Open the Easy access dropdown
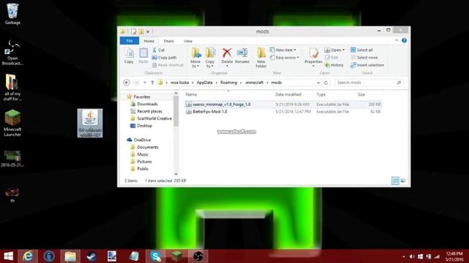The width and height of the screenshot is (469, 263). 284,58
